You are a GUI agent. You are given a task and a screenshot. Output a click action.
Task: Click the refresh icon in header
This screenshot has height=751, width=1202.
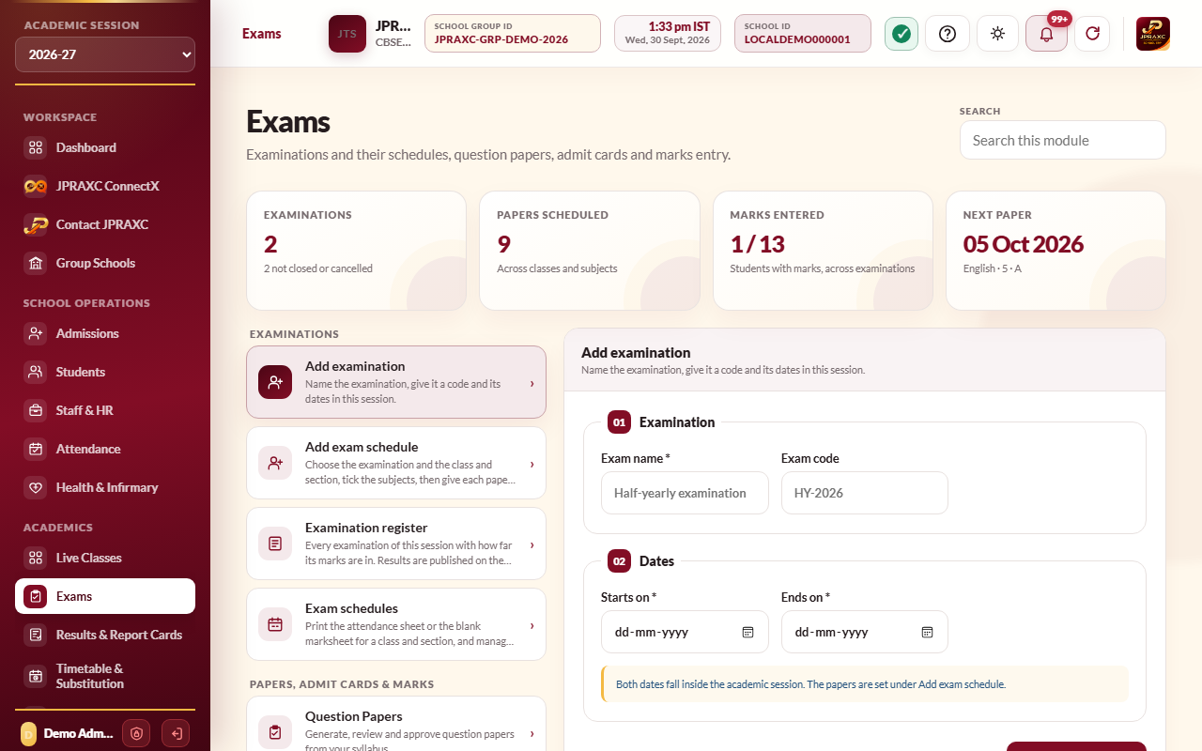click(x=1092, y=34)
